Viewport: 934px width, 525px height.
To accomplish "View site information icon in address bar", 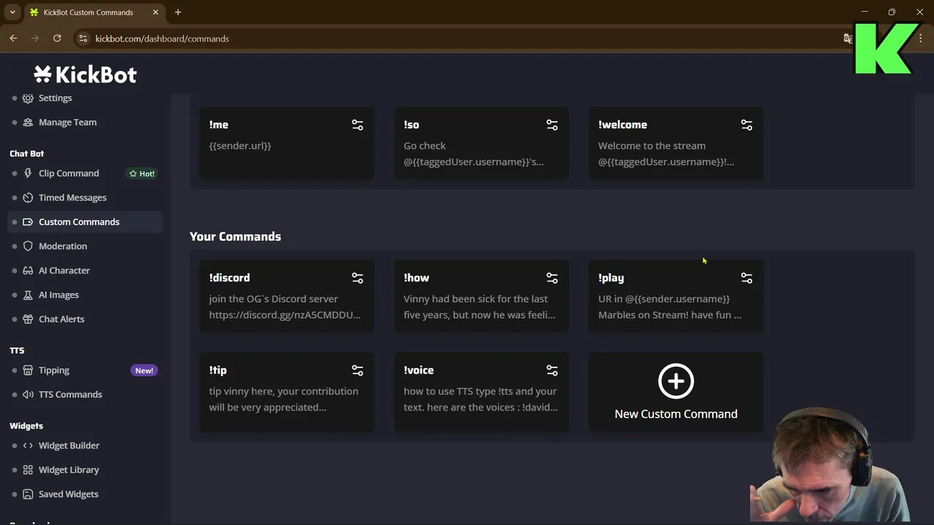I will [x=83, y=39].
